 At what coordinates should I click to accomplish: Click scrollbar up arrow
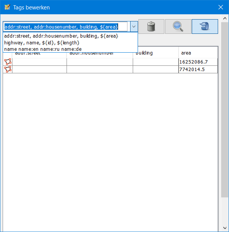point(225,18)
